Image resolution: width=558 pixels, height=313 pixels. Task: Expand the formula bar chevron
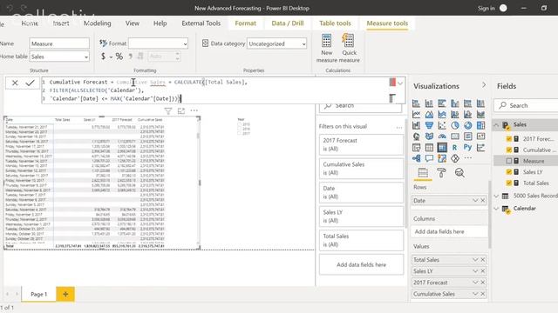point(400,83)
